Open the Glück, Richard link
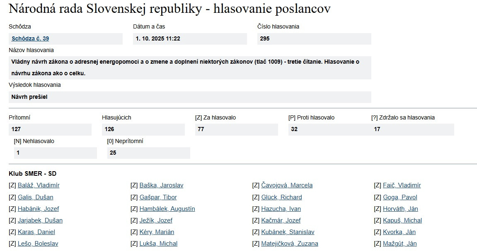The width and height of the screenshot is (477, 251). click(281, 197)
